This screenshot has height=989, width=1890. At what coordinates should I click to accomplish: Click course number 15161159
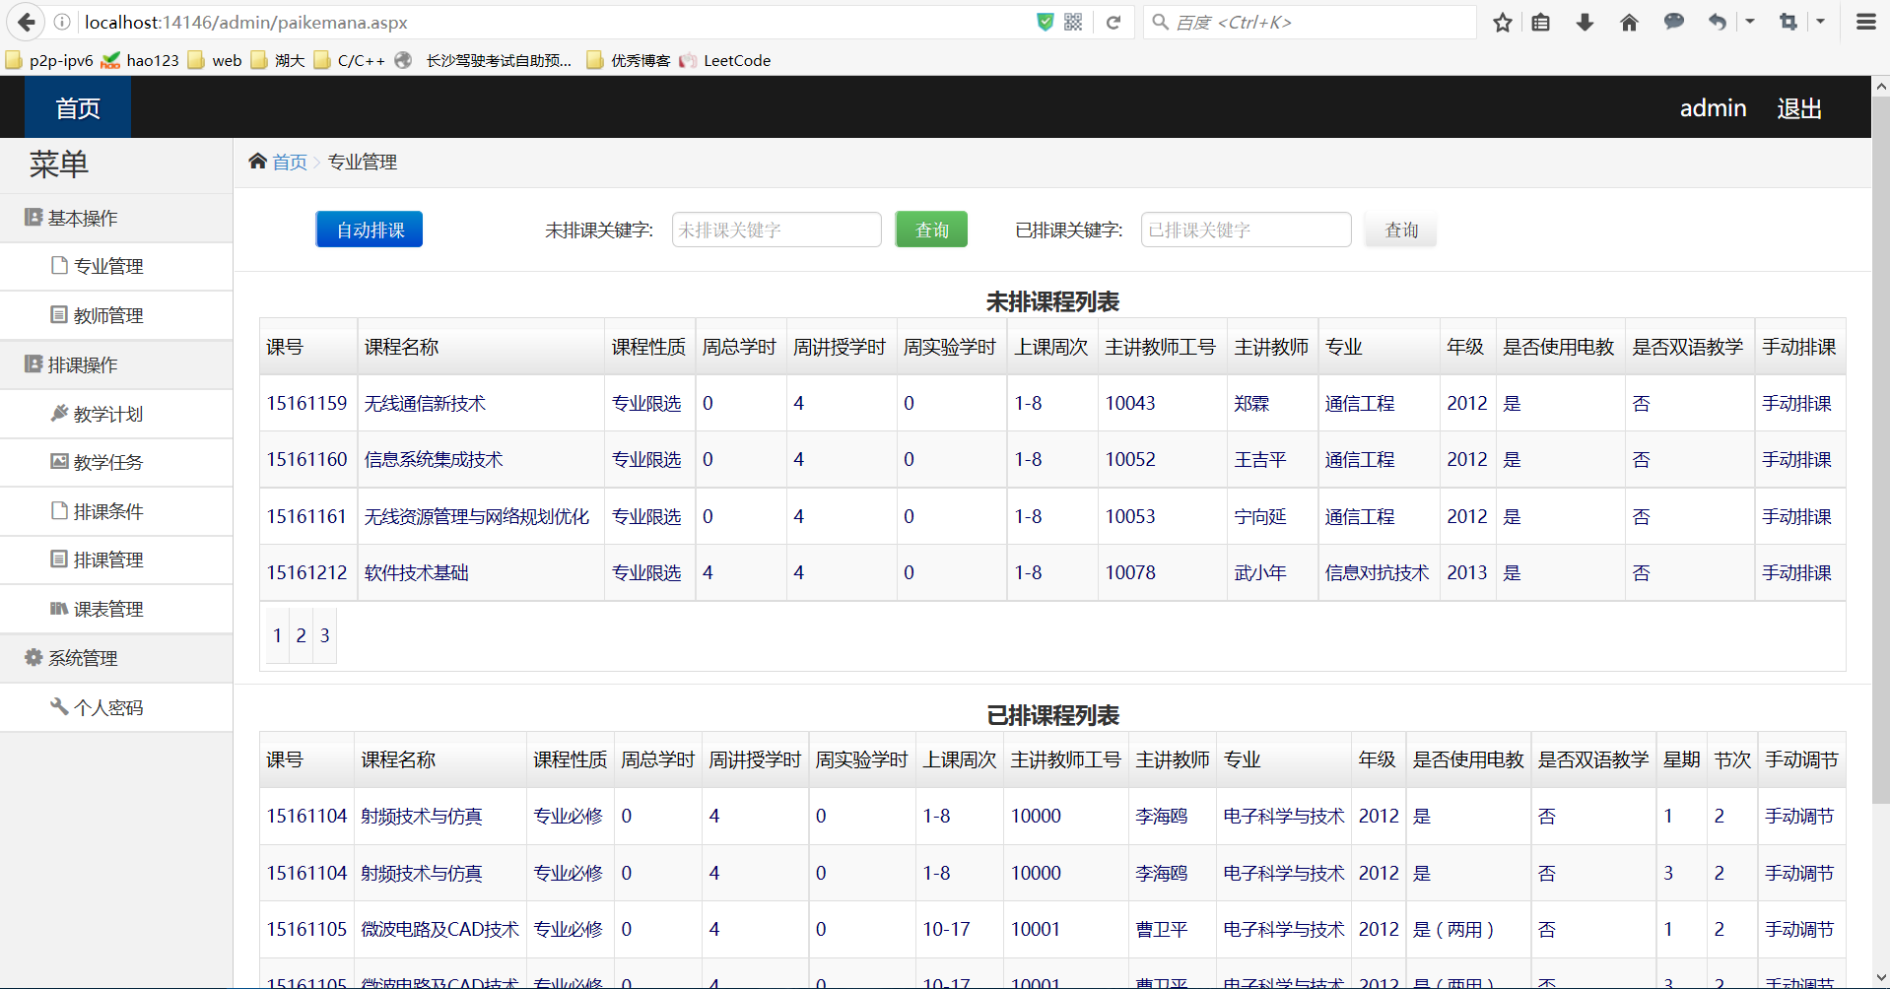coord(306,403)
